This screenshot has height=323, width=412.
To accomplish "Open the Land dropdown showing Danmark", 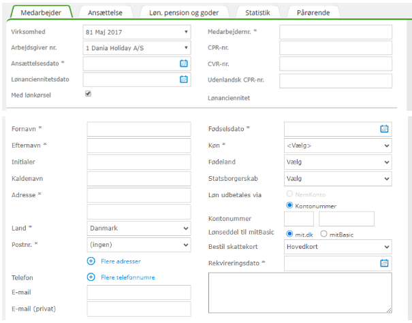I will coord(139,228).
